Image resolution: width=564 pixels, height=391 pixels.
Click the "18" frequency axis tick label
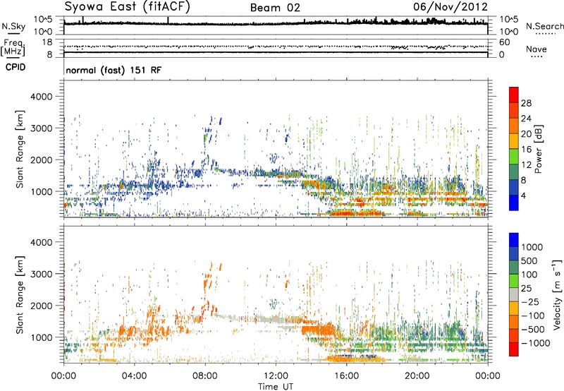pos(47,42)
